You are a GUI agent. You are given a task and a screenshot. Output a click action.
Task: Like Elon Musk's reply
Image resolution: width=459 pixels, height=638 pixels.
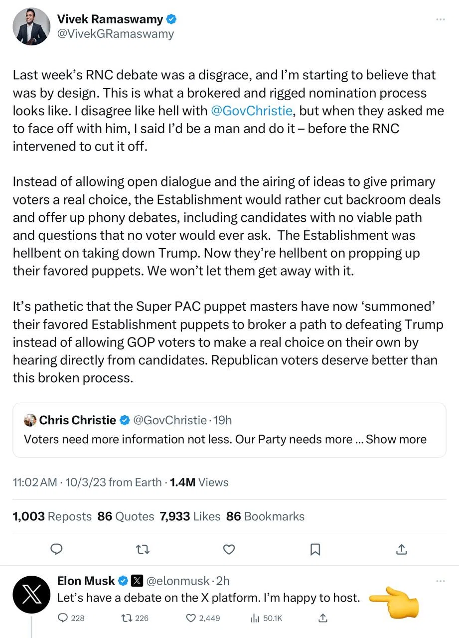203,618
